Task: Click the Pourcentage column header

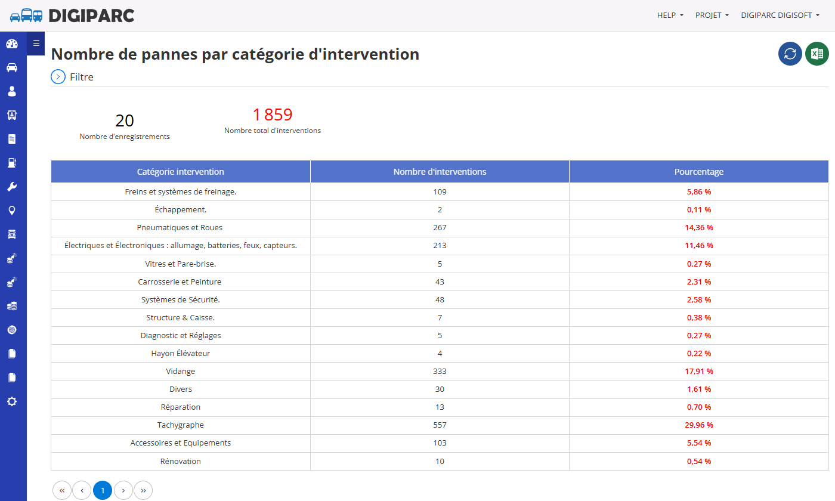Action: pyautogui.click(x=699, y=172)
